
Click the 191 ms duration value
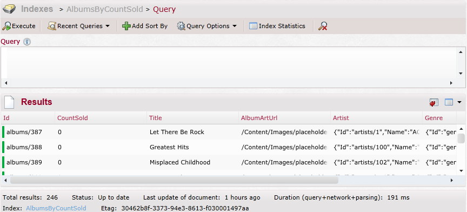[398, 197]
